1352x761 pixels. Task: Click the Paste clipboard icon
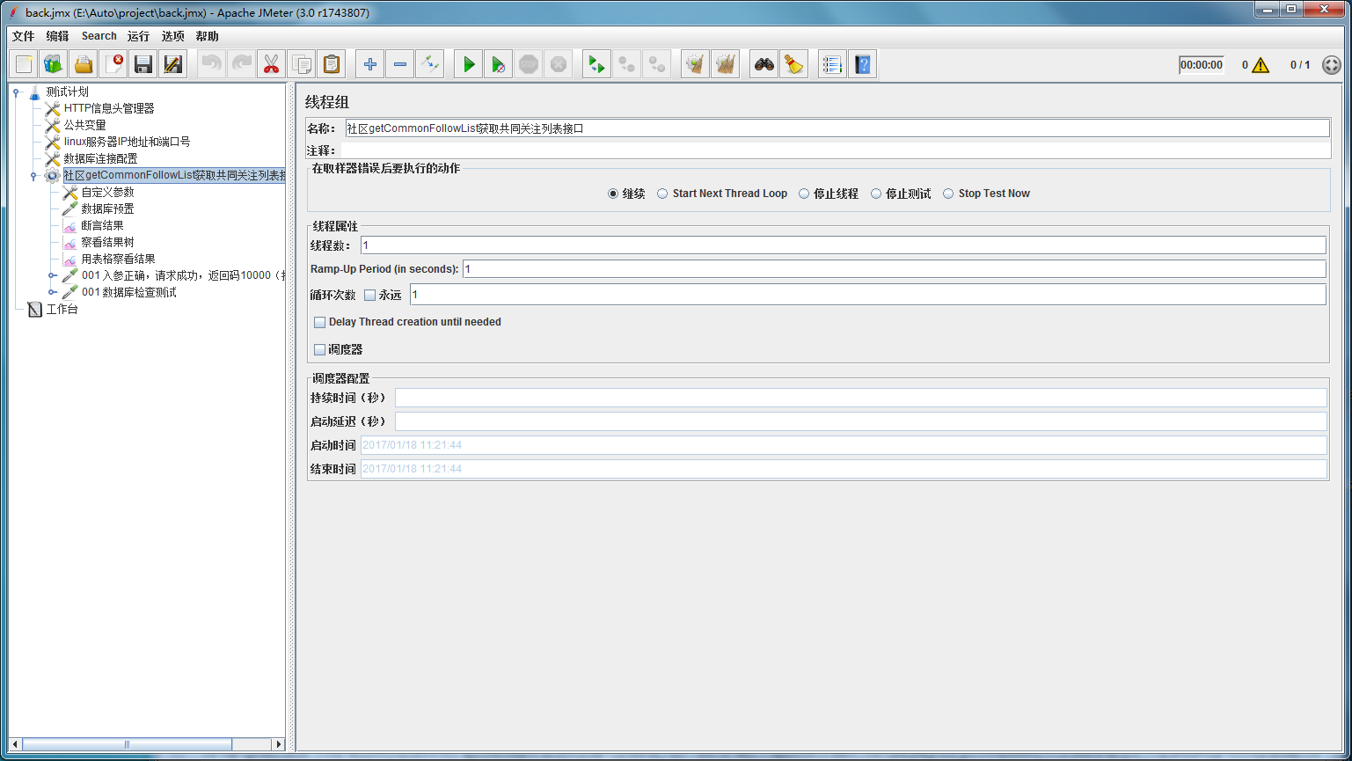tap(331, 64)
